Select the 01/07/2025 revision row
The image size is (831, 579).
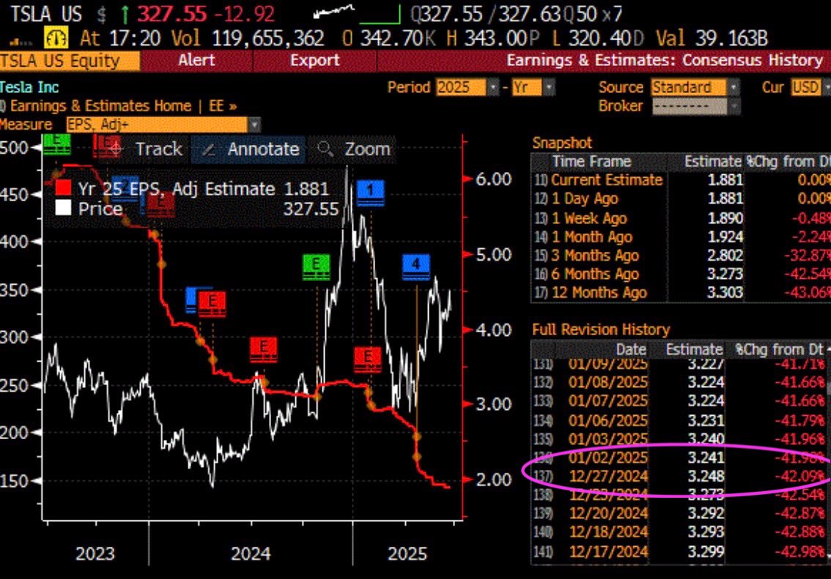pyautogui.click(x=679, y=400)
